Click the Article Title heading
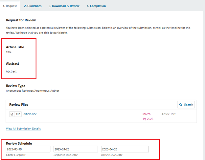Viewport: 205px width, 160px height. (x=15, y=47)
